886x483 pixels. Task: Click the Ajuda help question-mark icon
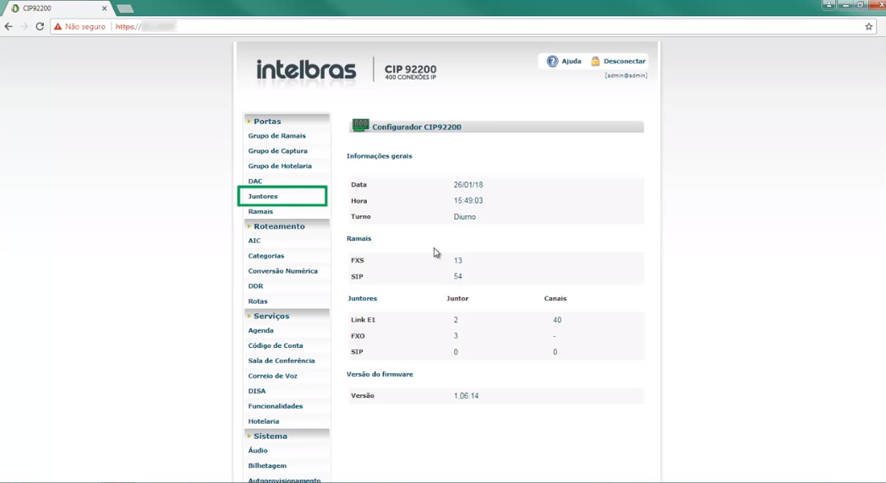tap(552, 62)
